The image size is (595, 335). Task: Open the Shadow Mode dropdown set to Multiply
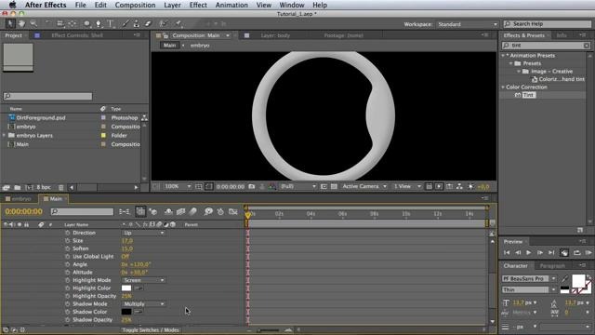[x=143, y=304]
